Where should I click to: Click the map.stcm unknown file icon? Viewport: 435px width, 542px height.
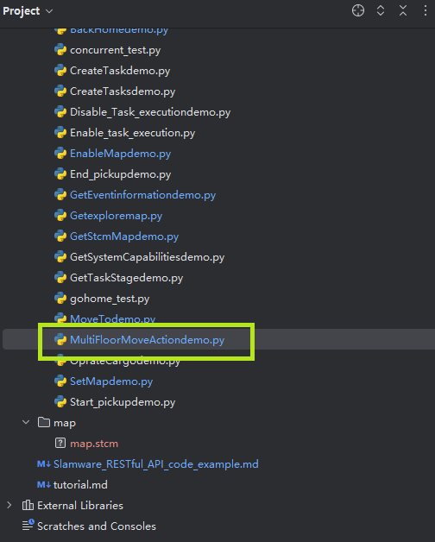pyautogui.click(x=60, y=443)
